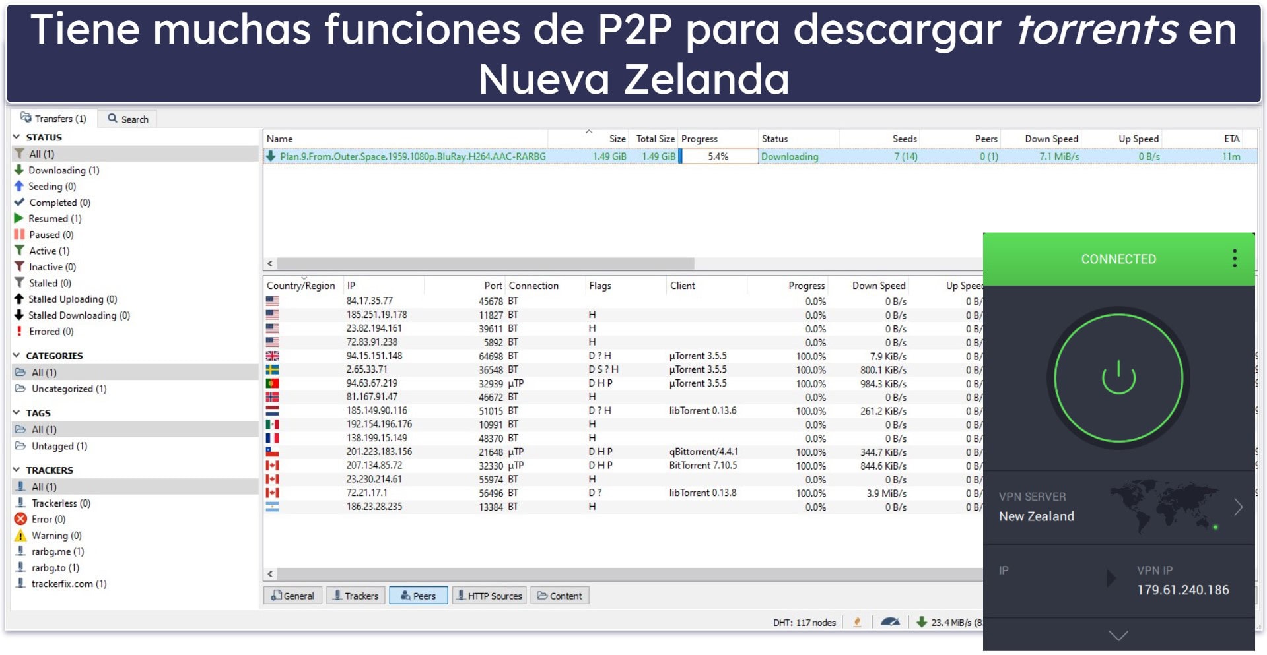Click the torrent list horizontal scrollbar thumb

coord(485,263)
